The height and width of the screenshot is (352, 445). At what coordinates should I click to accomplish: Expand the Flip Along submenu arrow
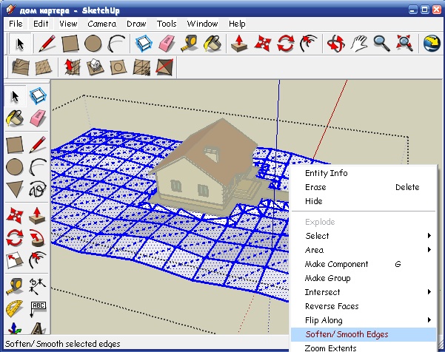pyautogui.click(x=429, y=320)
